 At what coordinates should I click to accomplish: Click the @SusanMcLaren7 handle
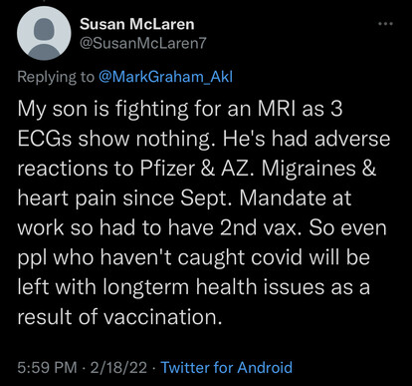point(143,43)
